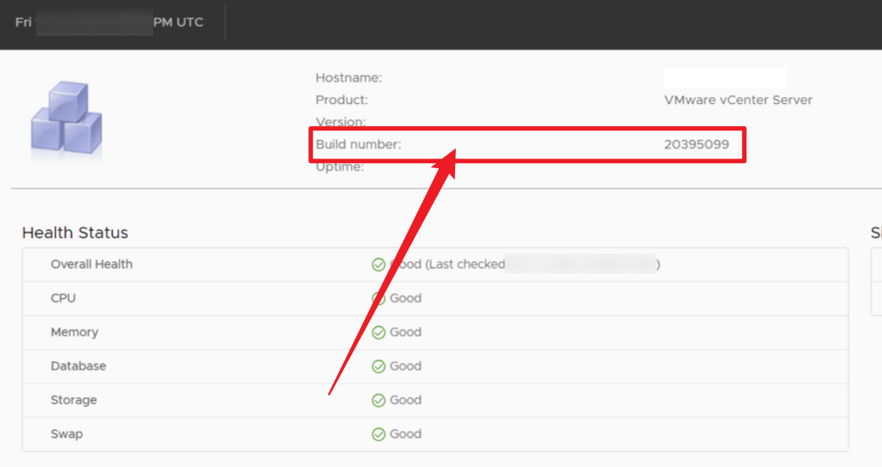
Task: Click the Swap status green check icon
Action: coord(379,434)
